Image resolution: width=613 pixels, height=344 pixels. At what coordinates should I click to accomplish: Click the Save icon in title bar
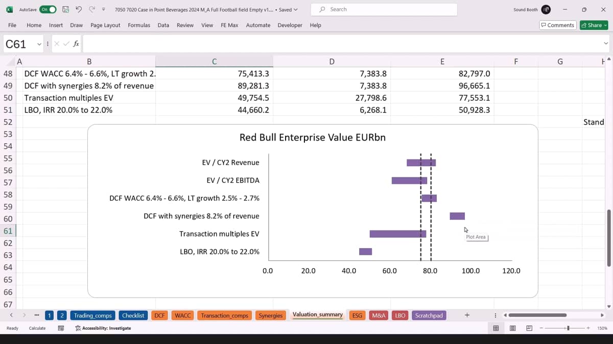65,10
